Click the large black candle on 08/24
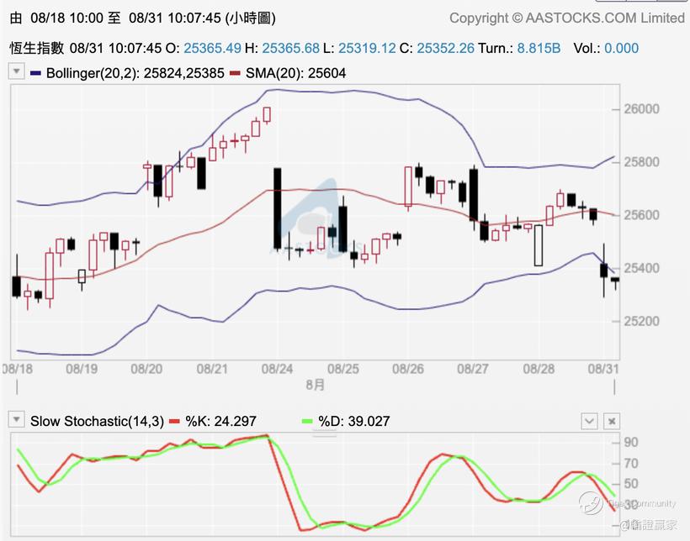This screenshot has width=690, height=541. (277, 208)
